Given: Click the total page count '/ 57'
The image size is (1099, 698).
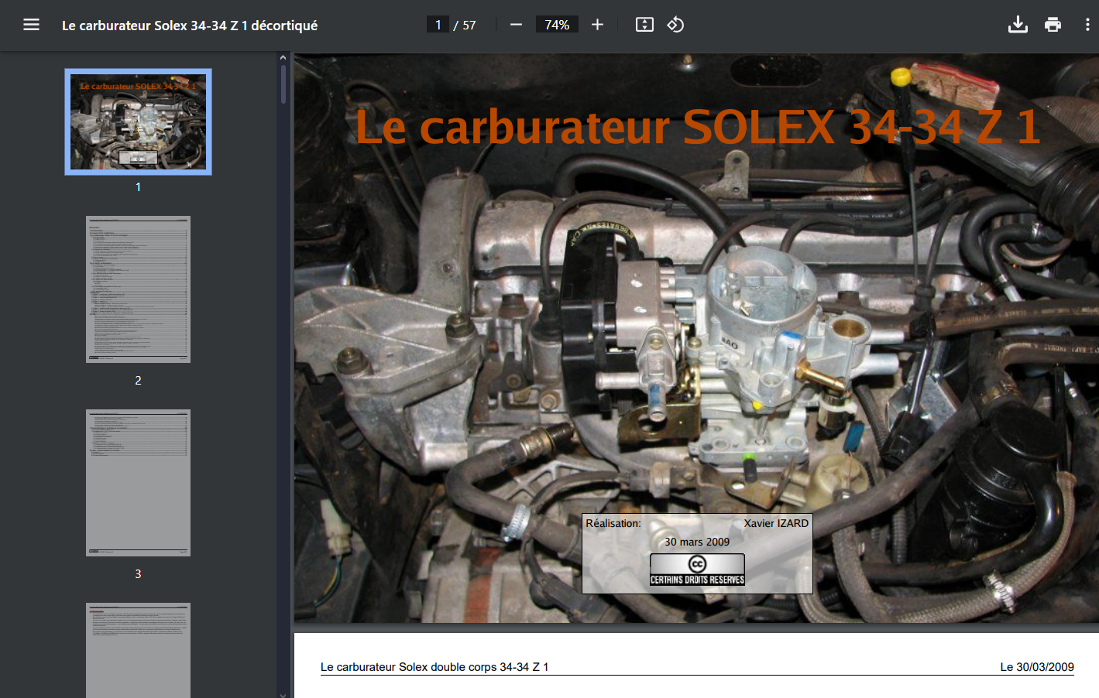Looking at the screenshot, I should [465, 26].
